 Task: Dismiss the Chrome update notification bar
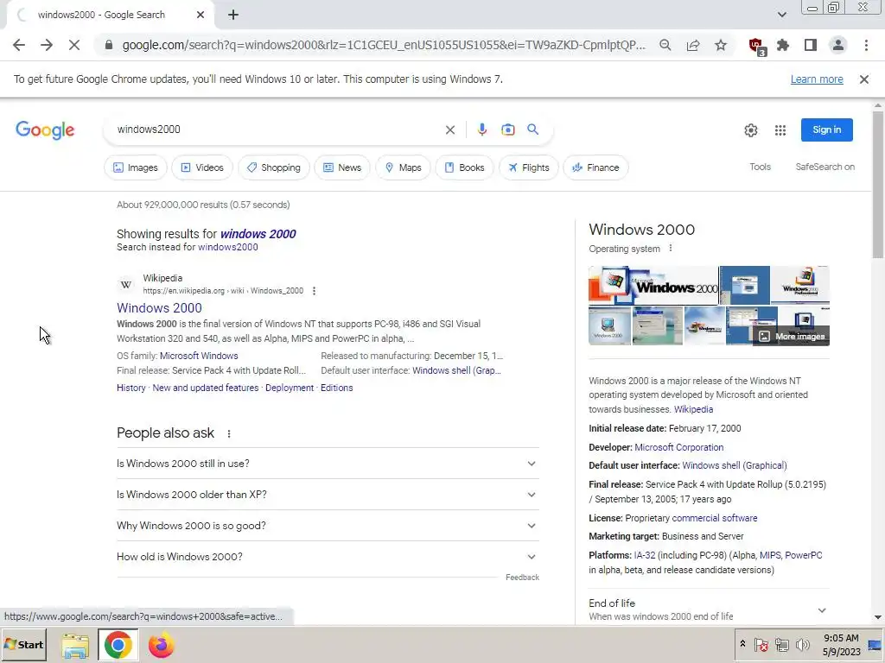pyautogui.click(x=864, y=79)
